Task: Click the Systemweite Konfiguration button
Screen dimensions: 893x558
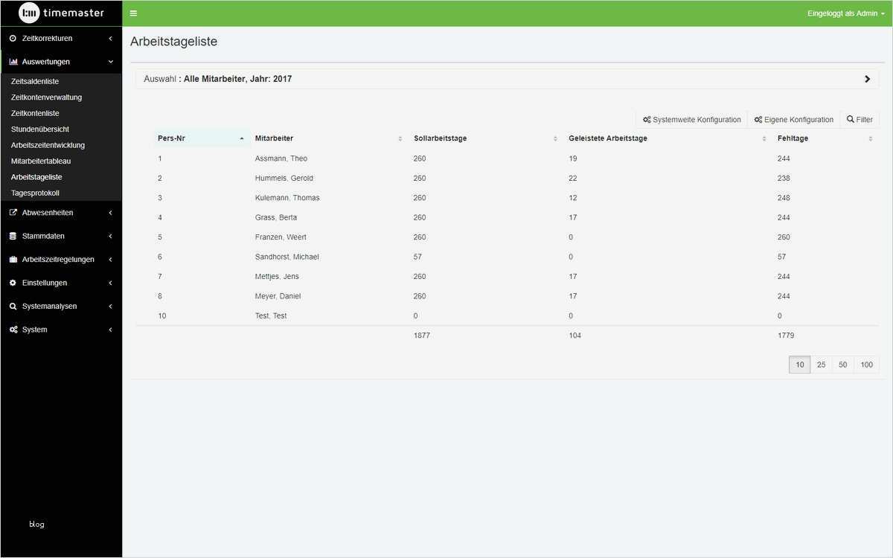Action: click(x=692, y=119)
